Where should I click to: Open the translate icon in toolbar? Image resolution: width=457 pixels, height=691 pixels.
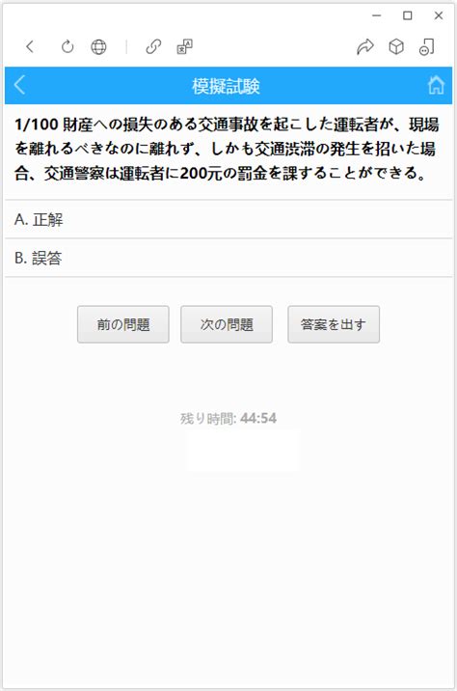(184, 46)
